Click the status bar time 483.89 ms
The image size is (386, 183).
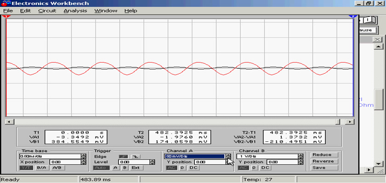[96, 180]
